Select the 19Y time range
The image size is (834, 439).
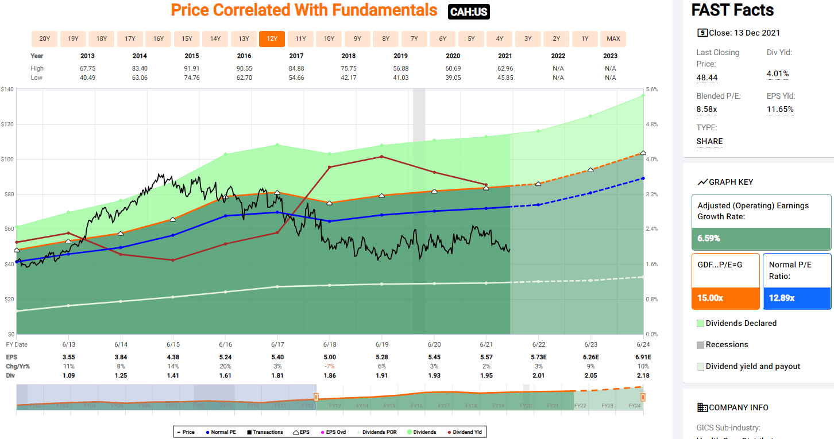73,39
